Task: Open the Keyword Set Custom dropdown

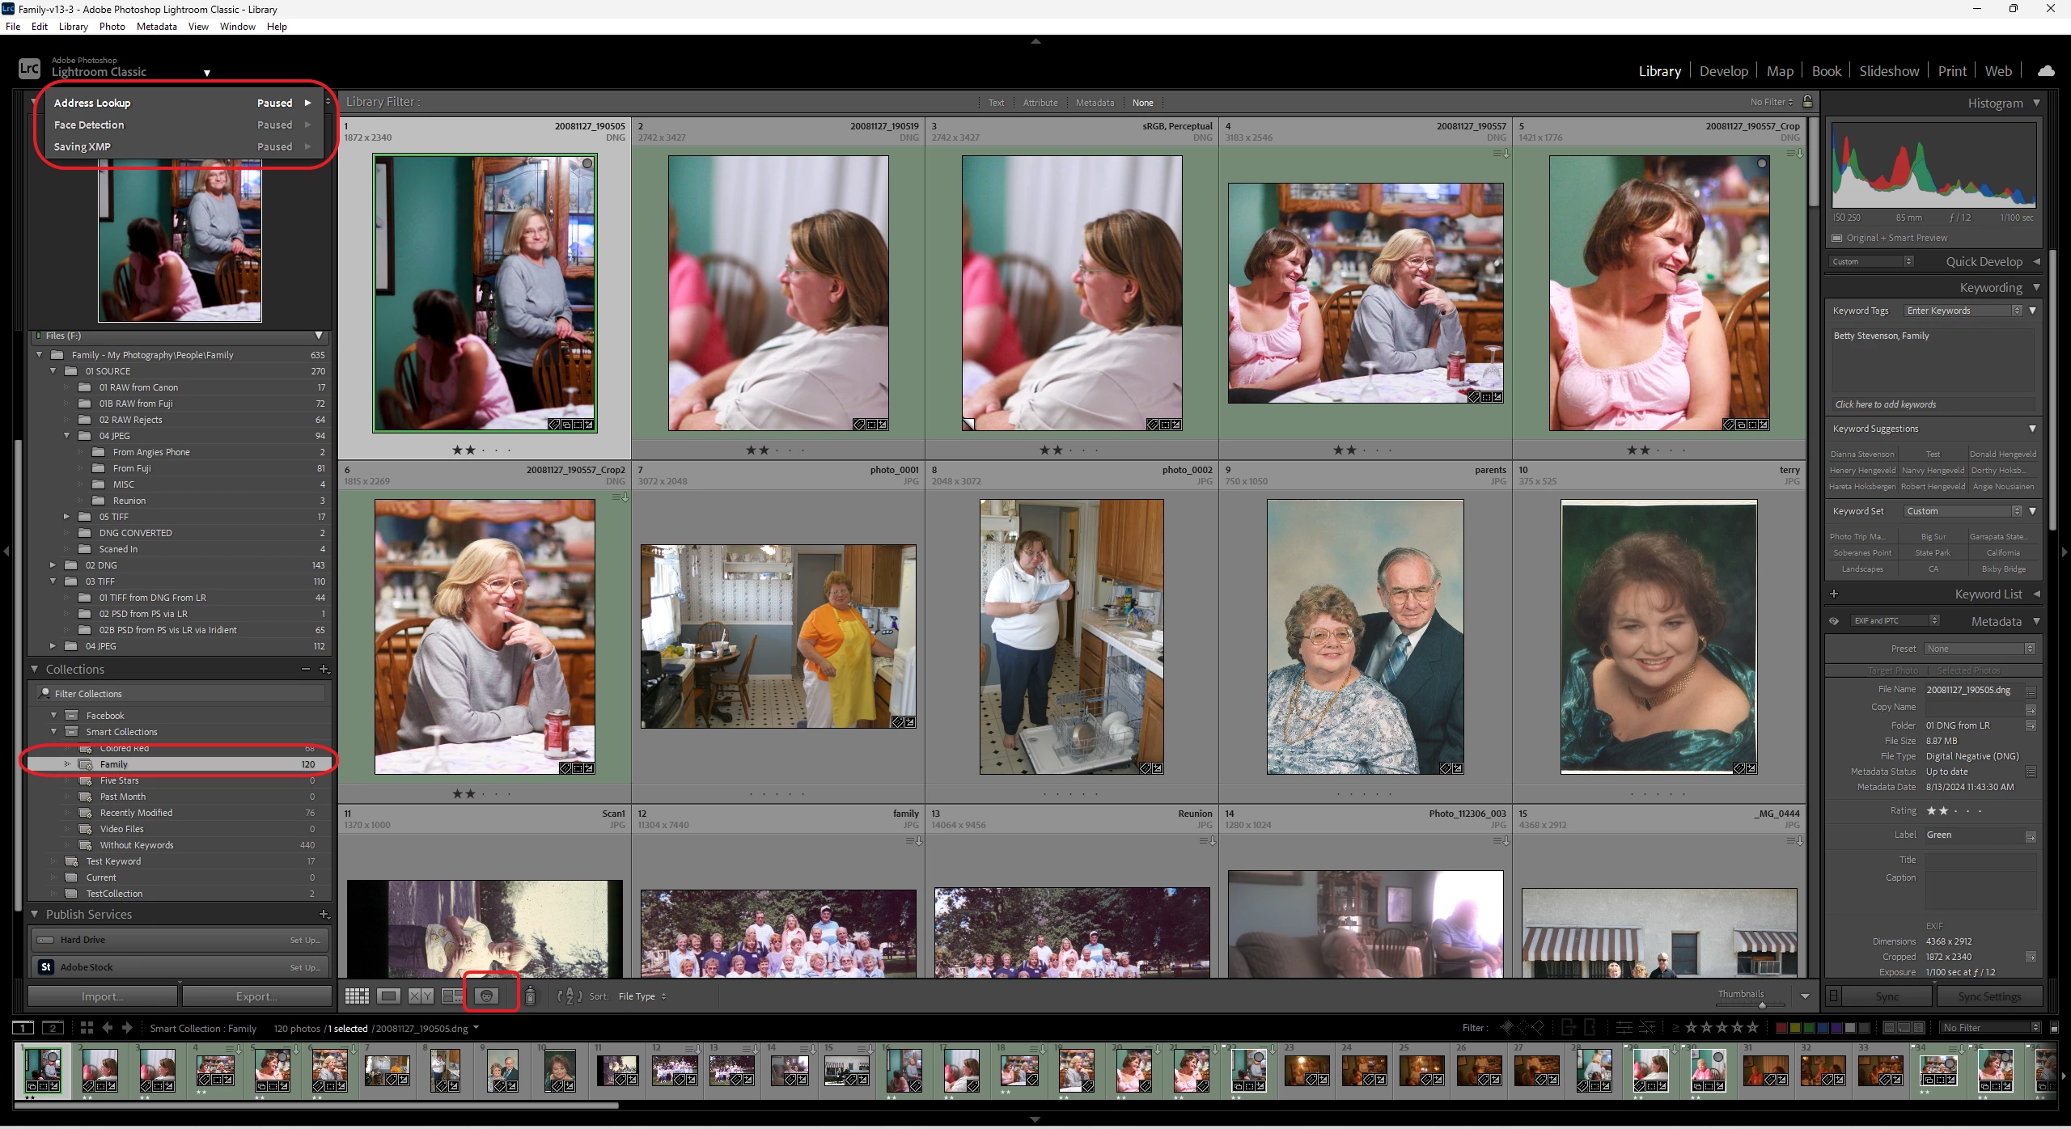Action: [1963, 511]
